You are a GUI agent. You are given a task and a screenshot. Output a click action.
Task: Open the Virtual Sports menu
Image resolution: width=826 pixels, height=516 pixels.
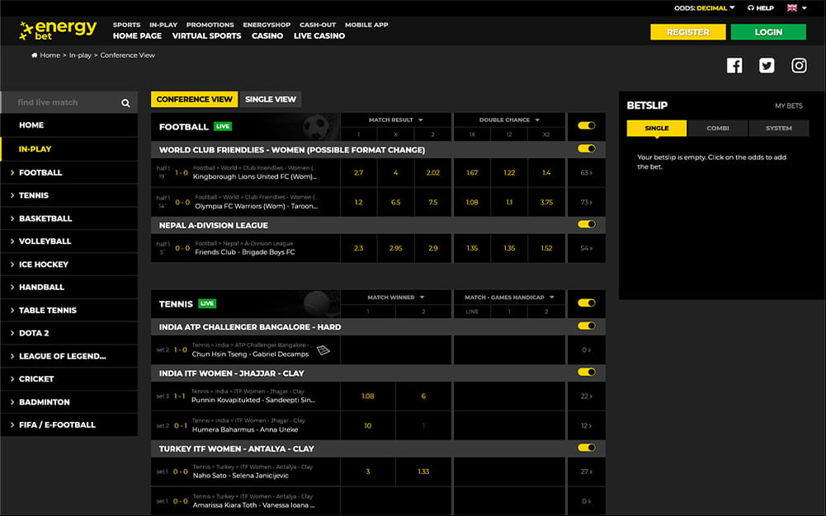click(x=206, y=35)
